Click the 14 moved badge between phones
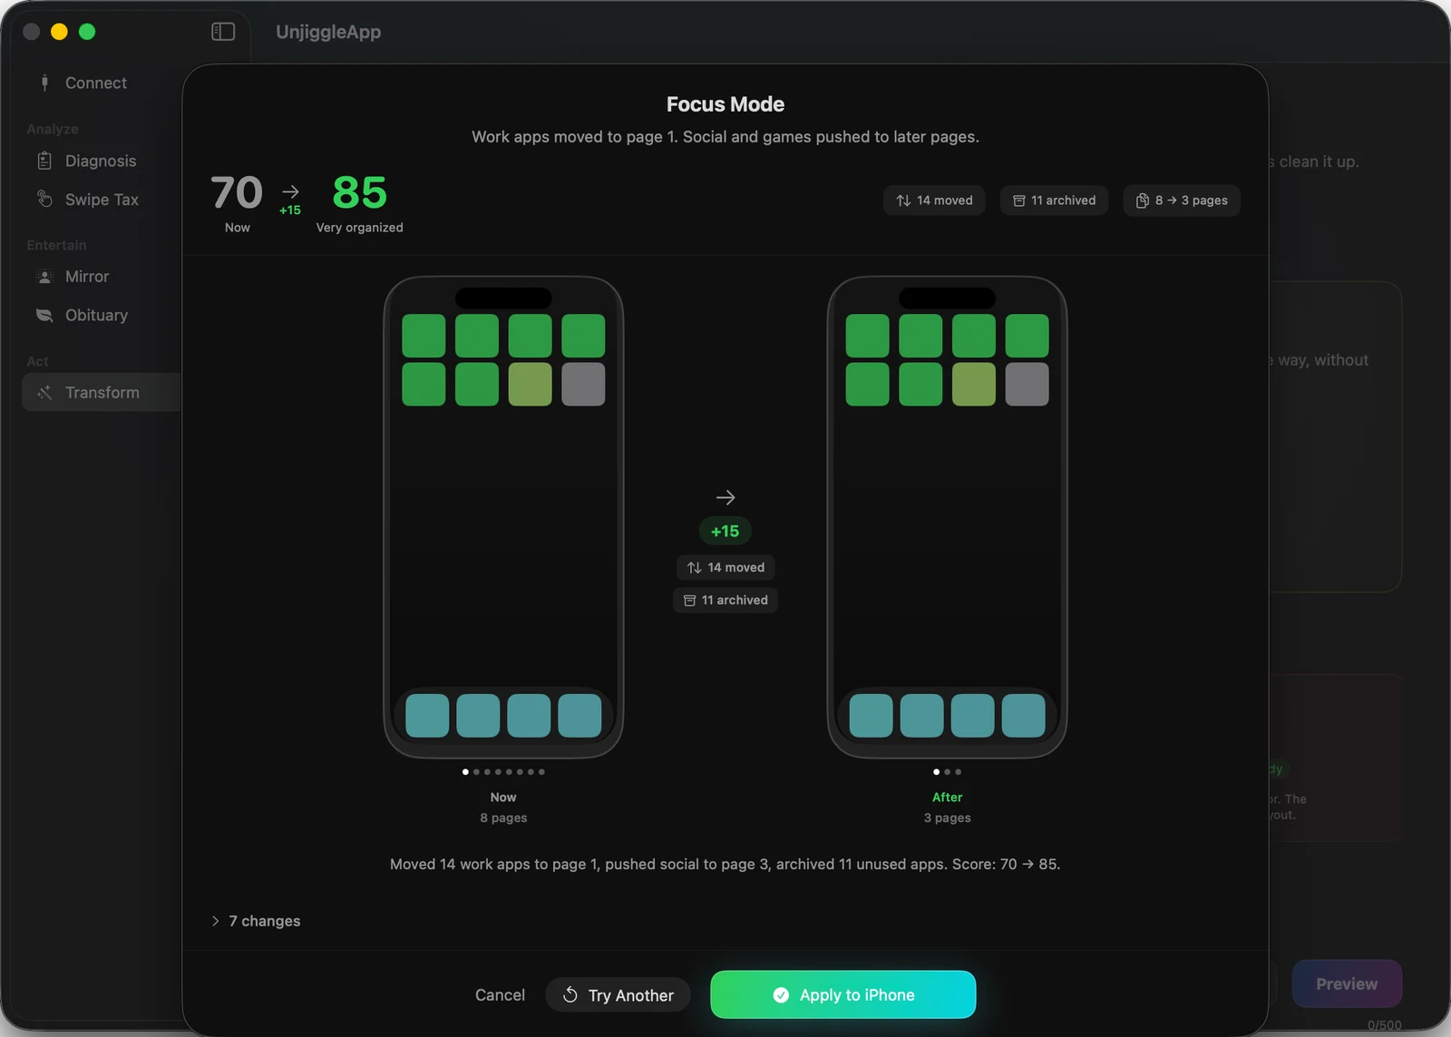This screenshot has width=1451, height=1037. [x=725, y=568]
